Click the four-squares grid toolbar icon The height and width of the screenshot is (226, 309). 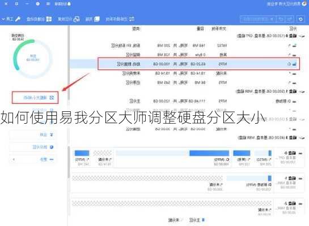click(x=49, y=19)
